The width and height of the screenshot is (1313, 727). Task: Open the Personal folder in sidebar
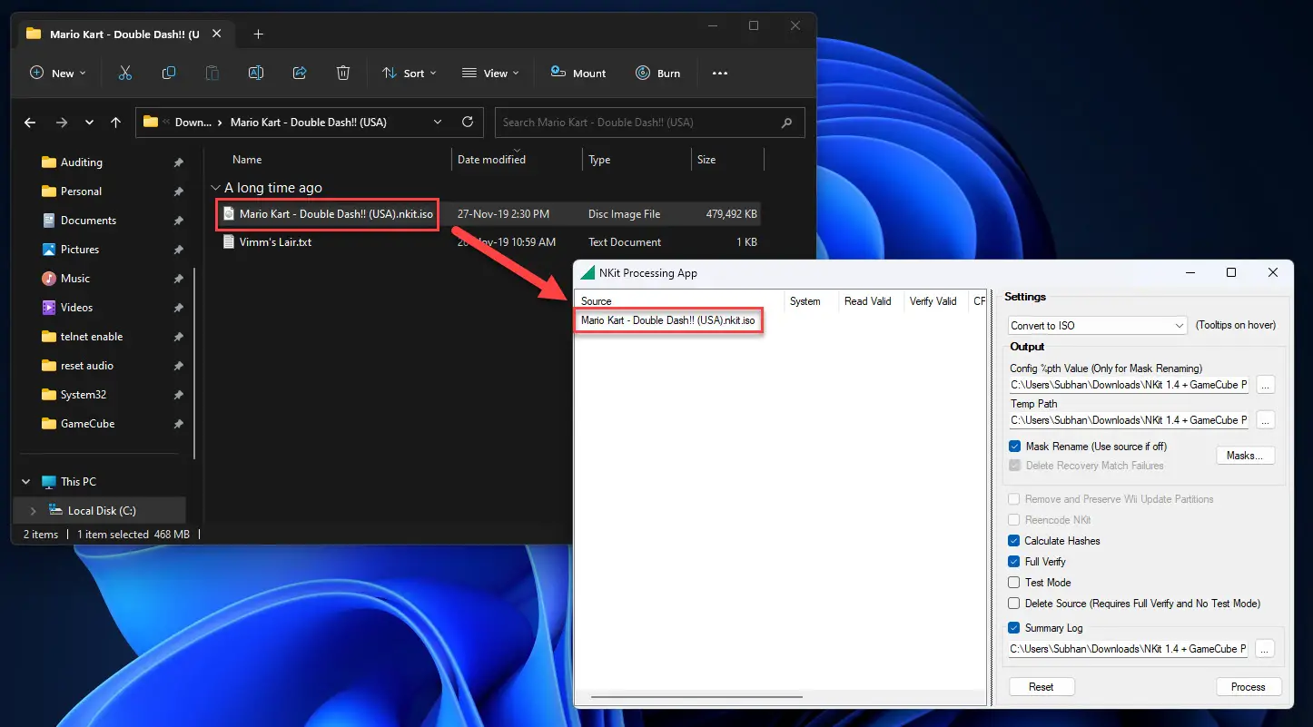coord(81,192)
